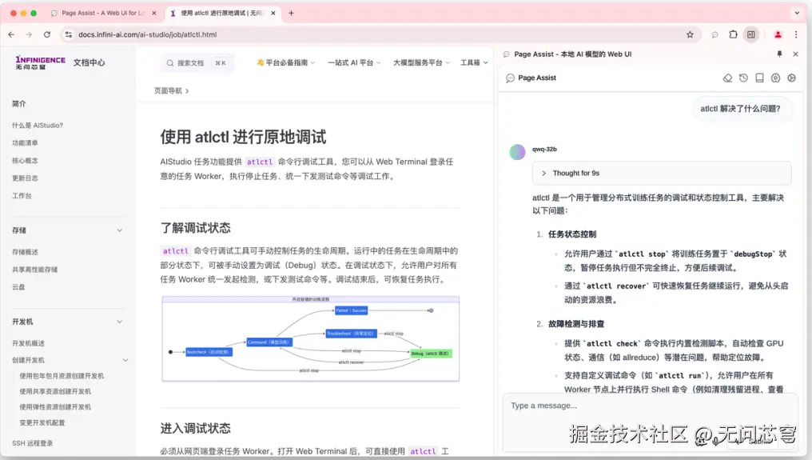Collapse the 创建开发机 subsection
This screenshot has width=812, height=460.
pos(125,360)
